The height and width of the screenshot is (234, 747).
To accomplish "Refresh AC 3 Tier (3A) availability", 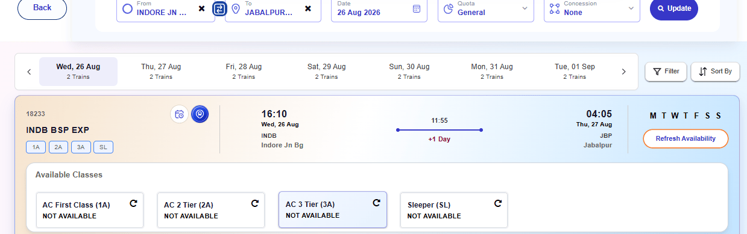I will [377, 203].
